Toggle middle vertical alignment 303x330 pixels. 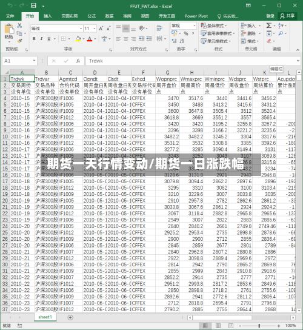tap(125, 28)
